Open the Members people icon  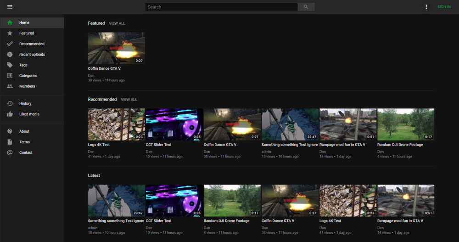pyautogui.click(x=10, y=86)
